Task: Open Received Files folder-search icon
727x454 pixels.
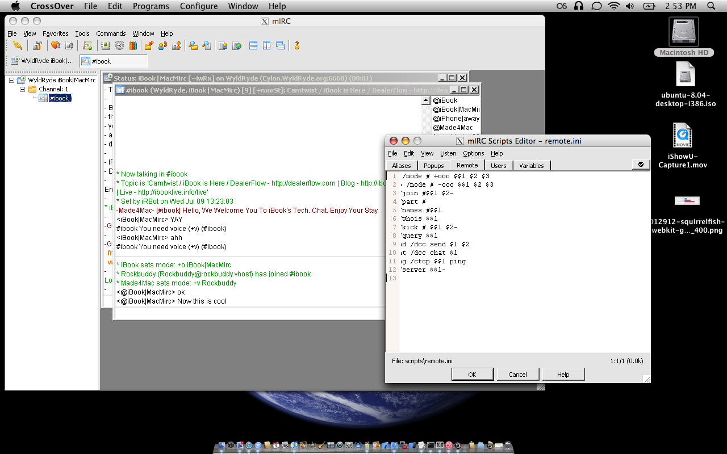Action: [x=193, y=45]
